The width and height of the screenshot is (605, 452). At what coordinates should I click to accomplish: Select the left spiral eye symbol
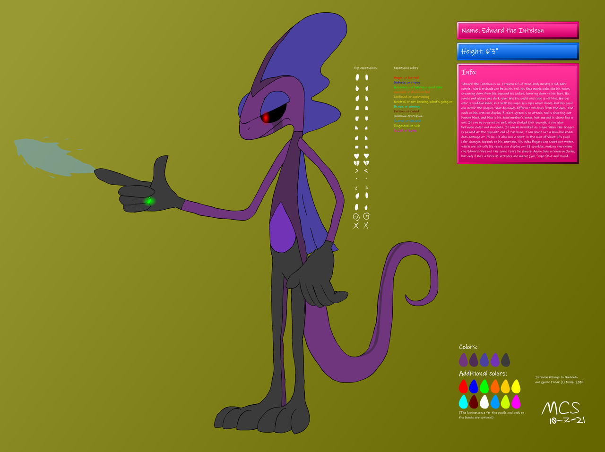point(356,217)
